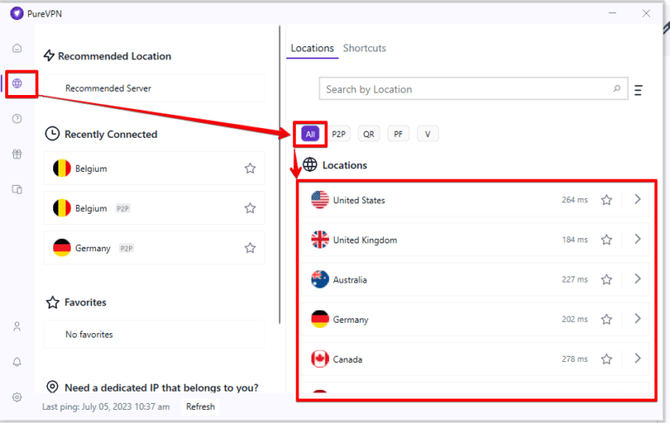Toggle favorite star for Germany P2P

pos(250,248)
